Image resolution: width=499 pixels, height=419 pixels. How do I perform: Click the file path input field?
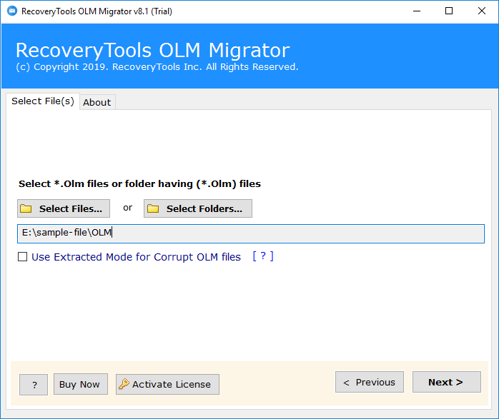tap(251, 233)
